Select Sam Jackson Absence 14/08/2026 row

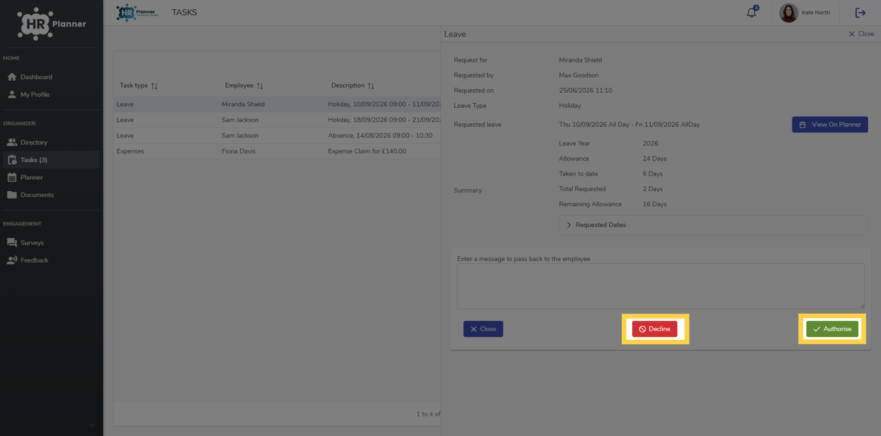(277, 136)
